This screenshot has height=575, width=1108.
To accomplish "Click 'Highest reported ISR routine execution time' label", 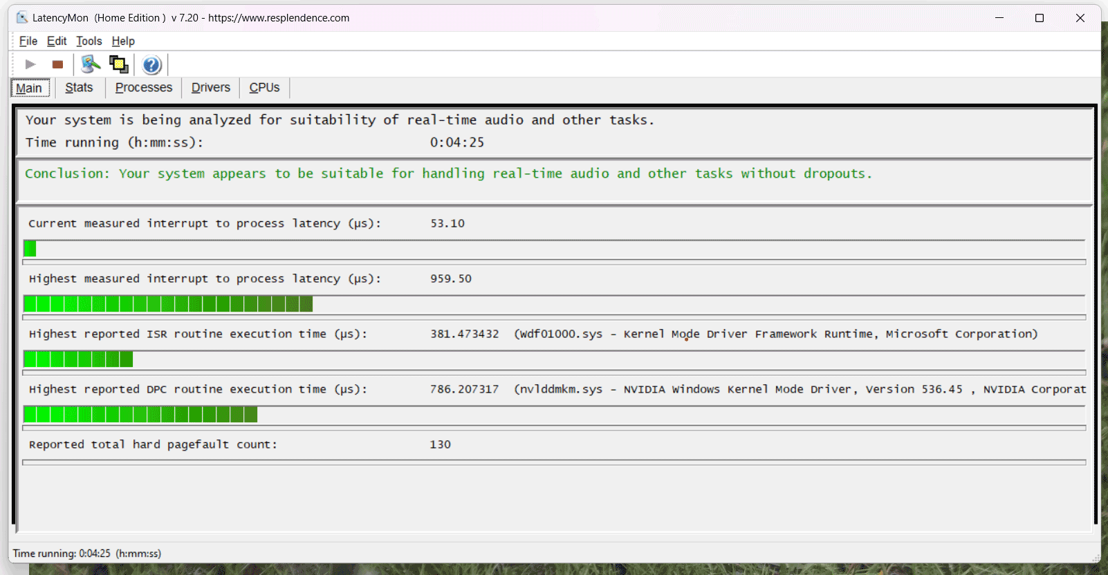I will pyautogui.click(x=198, y=334).
